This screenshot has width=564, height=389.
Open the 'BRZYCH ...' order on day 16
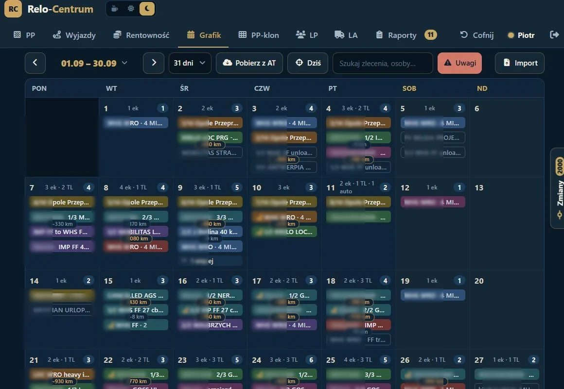[210, 325]
